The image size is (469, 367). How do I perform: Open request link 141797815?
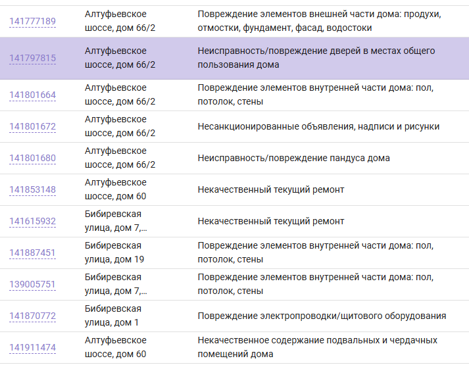pyautogui.click(x=33, y=58)
